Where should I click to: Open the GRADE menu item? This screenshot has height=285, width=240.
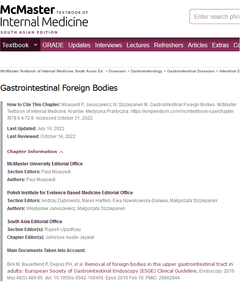coord(53,45)
